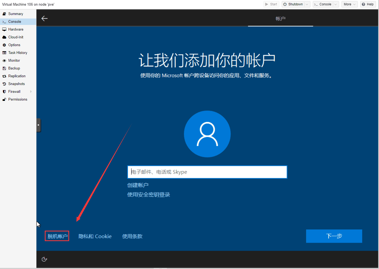Image resolution: width=379 pixels, height=269 pixels.
Task: Open the Monitor page
Action: tap(14, 61)
